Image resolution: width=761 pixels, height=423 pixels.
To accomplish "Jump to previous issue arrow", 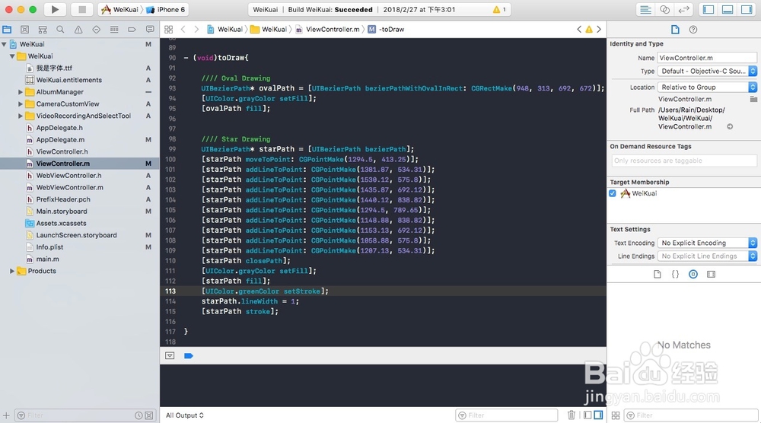I will [579, 30].
